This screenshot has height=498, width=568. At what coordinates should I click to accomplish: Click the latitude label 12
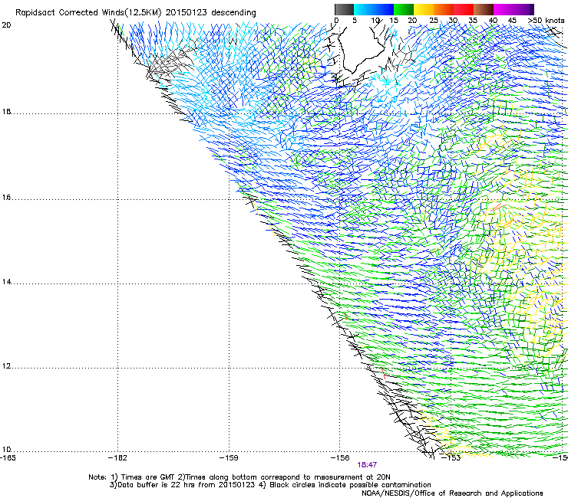pyautogui.click(x=6, y=366)
